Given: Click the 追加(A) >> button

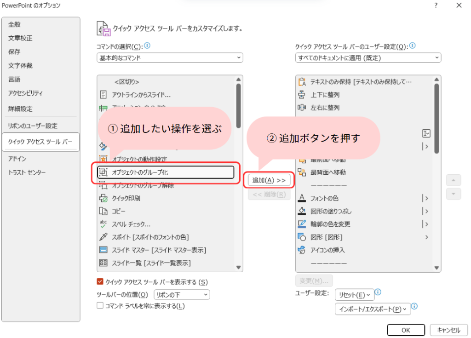Looking at the screenshot, I should [269, 180].
